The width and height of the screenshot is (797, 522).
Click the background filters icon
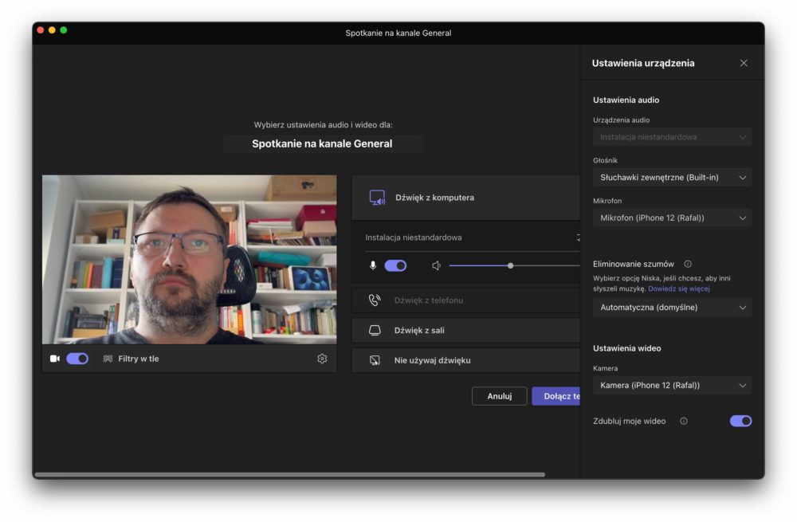tap(108, 359)
